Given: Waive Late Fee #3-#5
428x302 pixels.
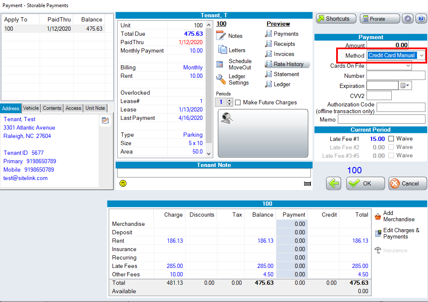Looking at the screenshot, I should click(x=391, y=156).
